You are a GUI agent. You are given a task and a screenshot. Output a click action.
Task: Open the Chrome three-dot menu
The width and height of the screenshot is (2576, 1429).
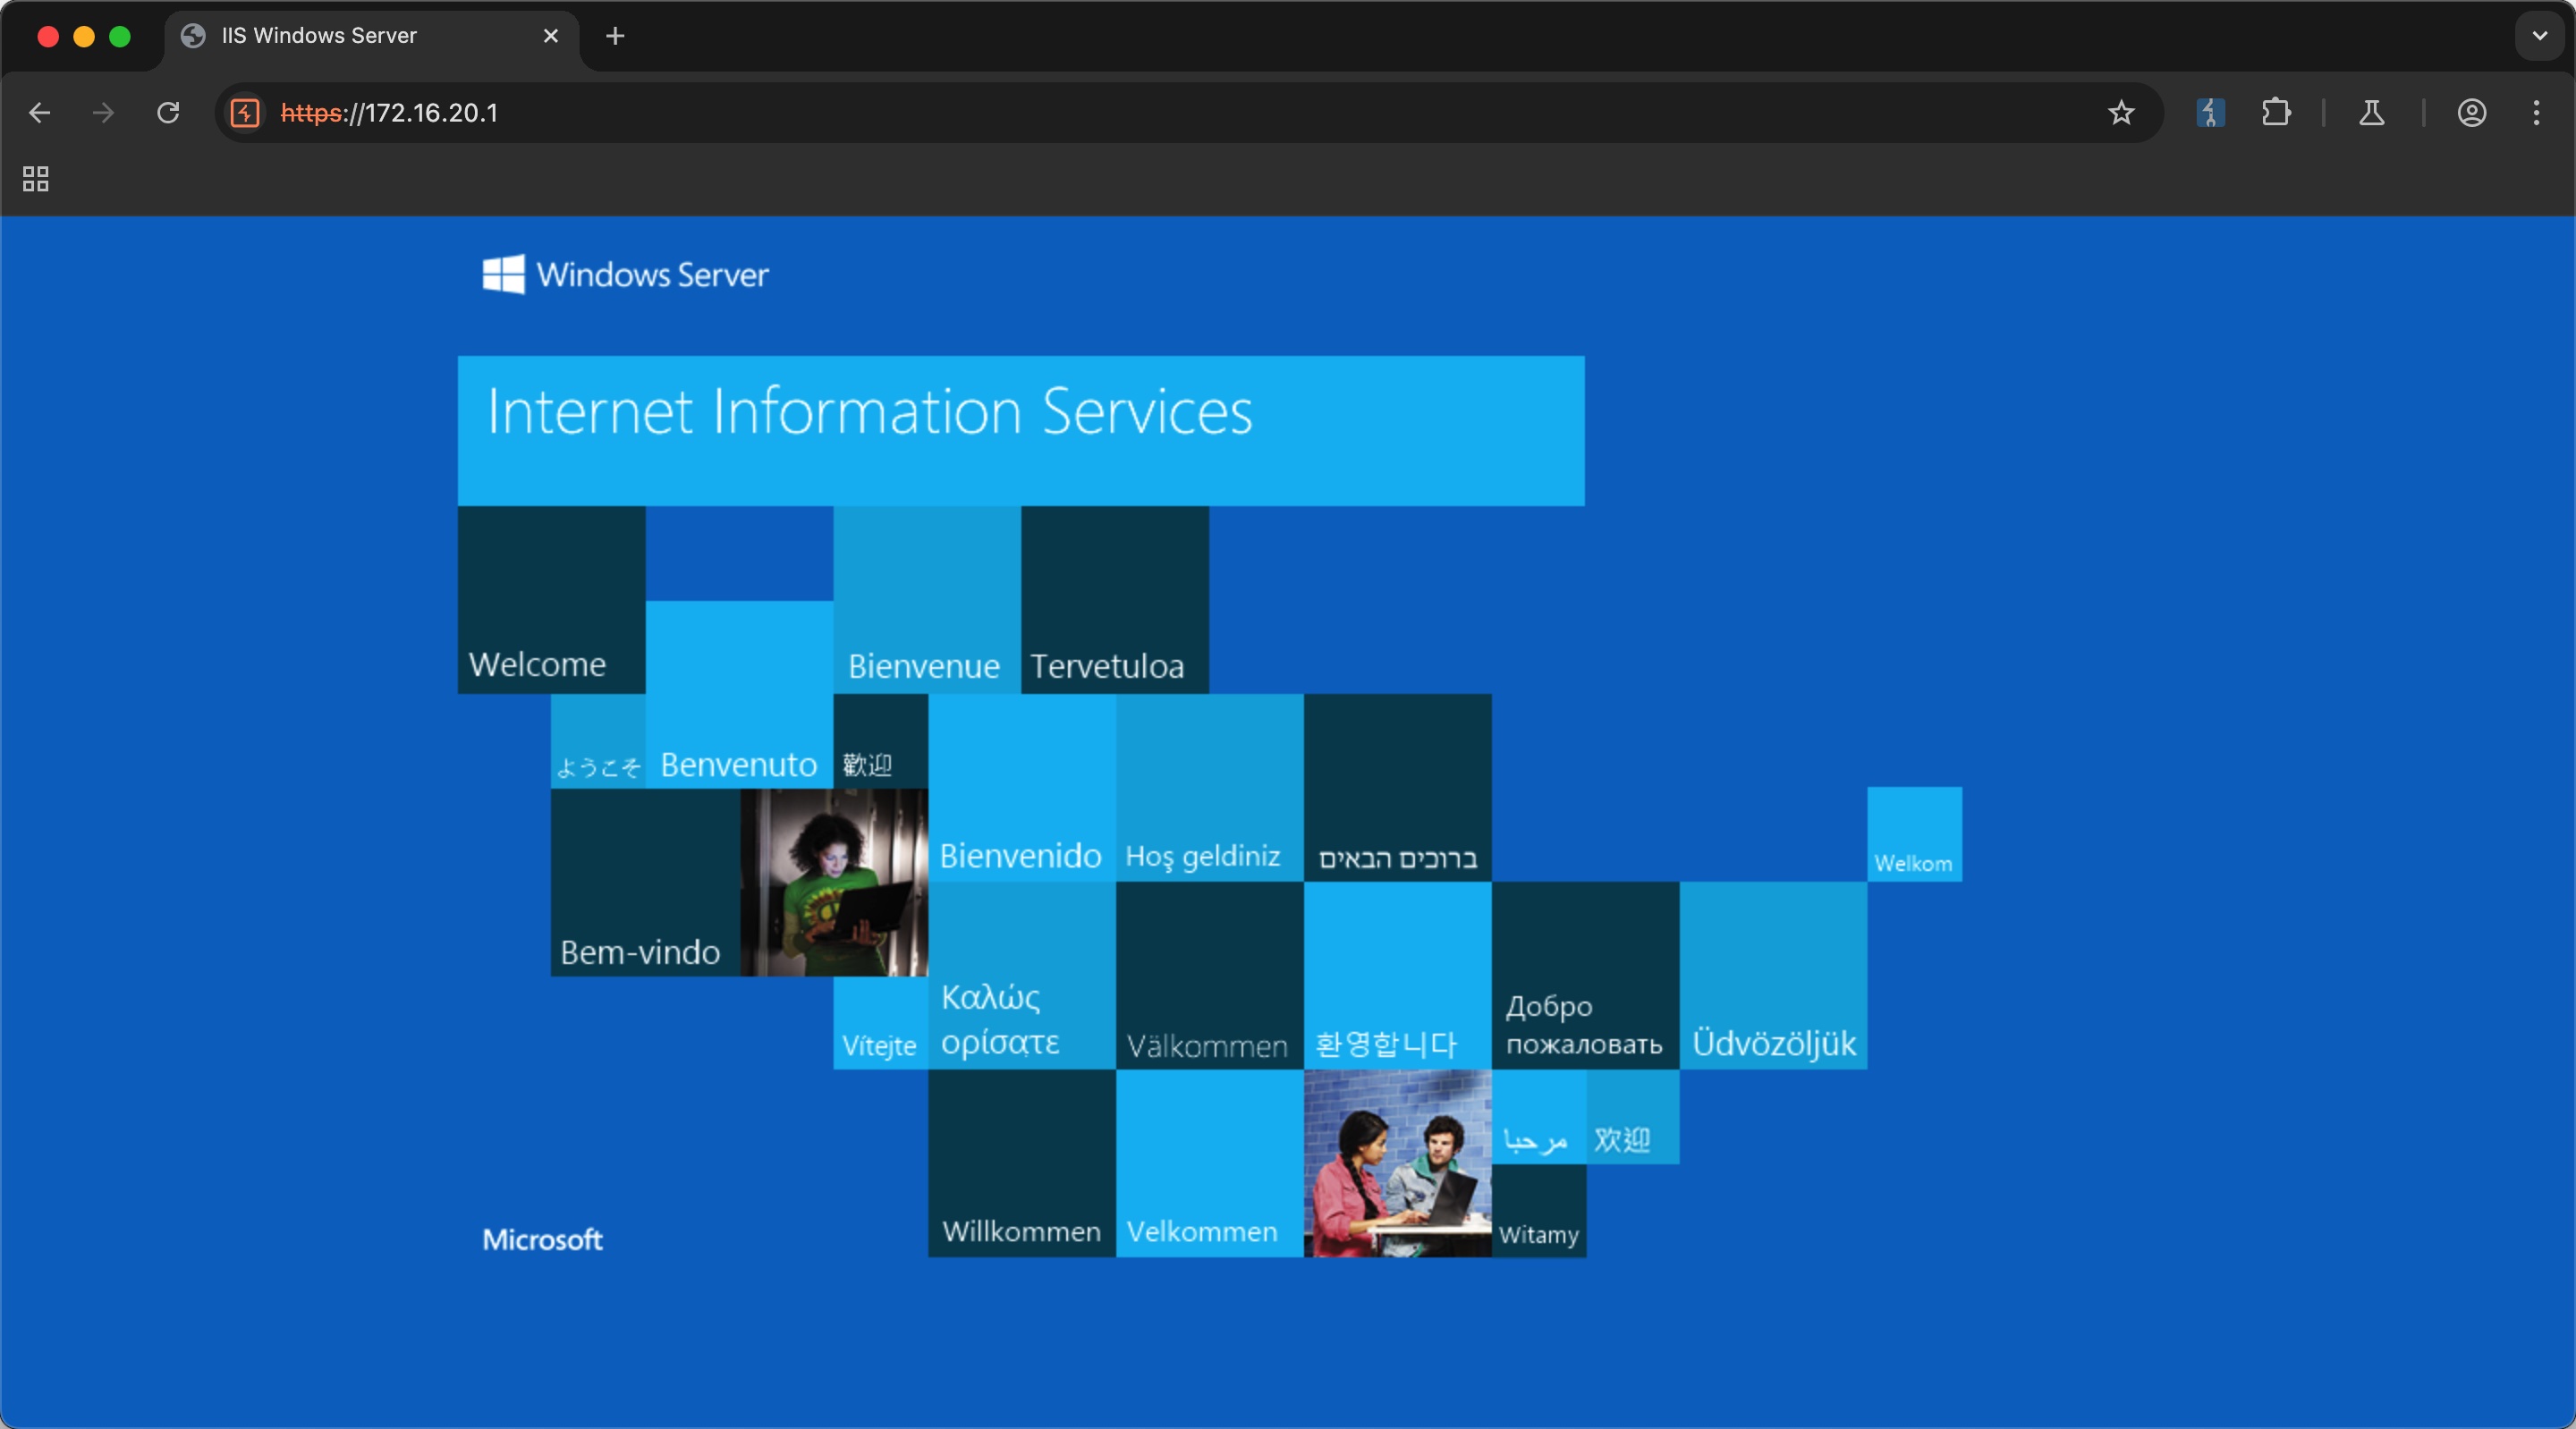[x=2536, y=113]
